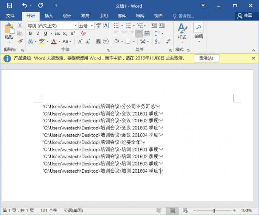Toggle Underline formatting
This screenshot has width=259, height=215.
(x=46, y=33)
